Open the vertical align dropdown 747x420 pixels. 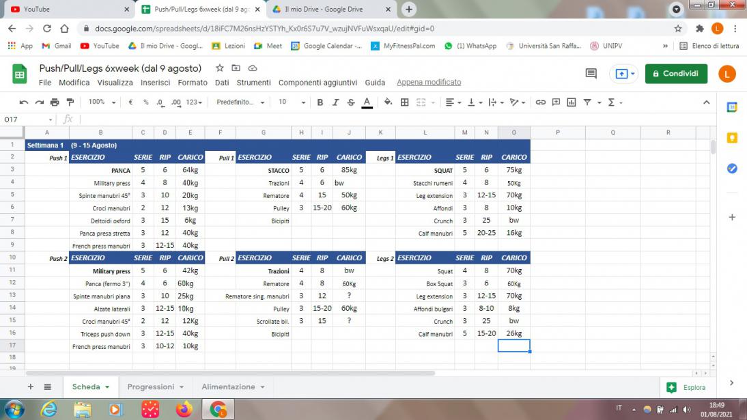pyautogui.click(x=475, y=102)
